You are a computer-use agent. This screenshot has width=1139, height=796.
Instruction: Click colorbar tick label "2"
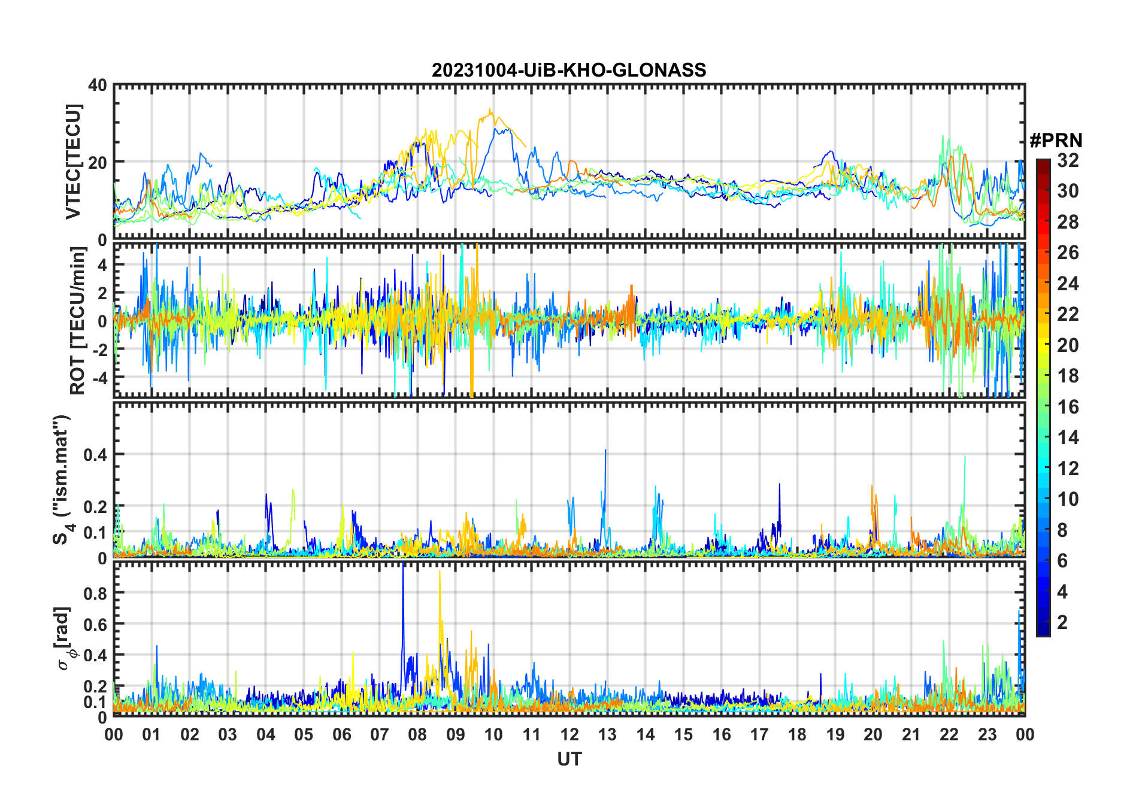(1062, 622)
